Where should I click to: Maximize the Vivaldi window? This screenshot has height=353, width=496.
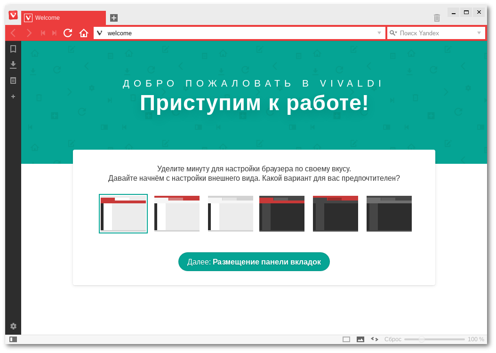[466, 12]
